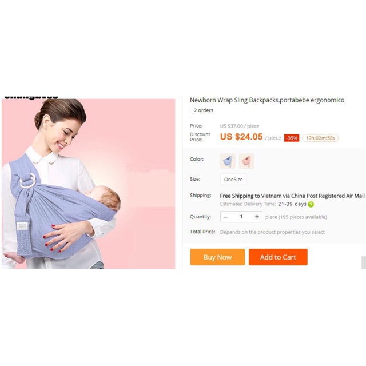Click the 195 pieces available text
This screenshot has width=366, height=366.
(x=296, y=217)
